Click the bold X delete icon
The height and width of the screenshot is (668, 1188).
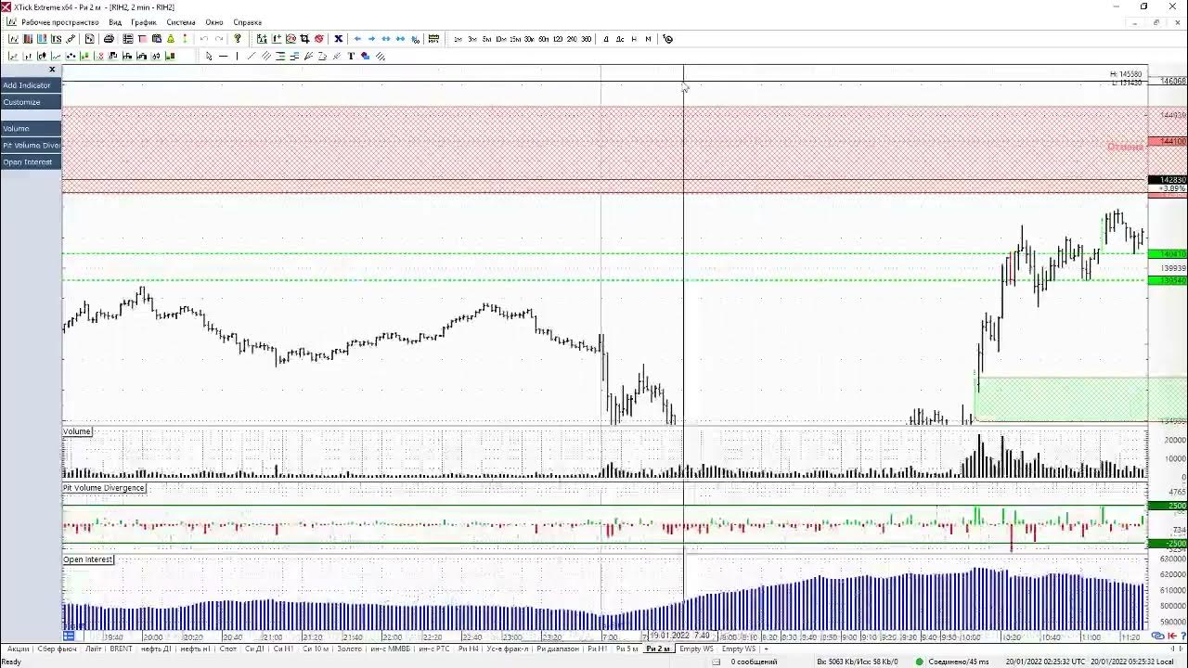coord(338,39)
